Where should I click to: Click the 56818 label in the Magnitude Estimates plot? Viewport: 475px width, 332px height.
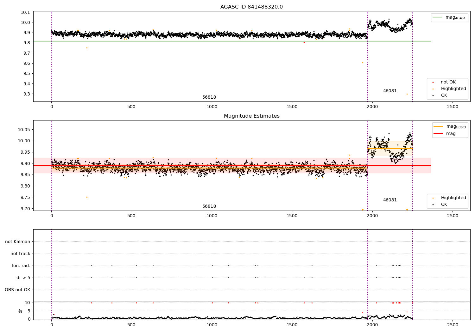point(209,206)
